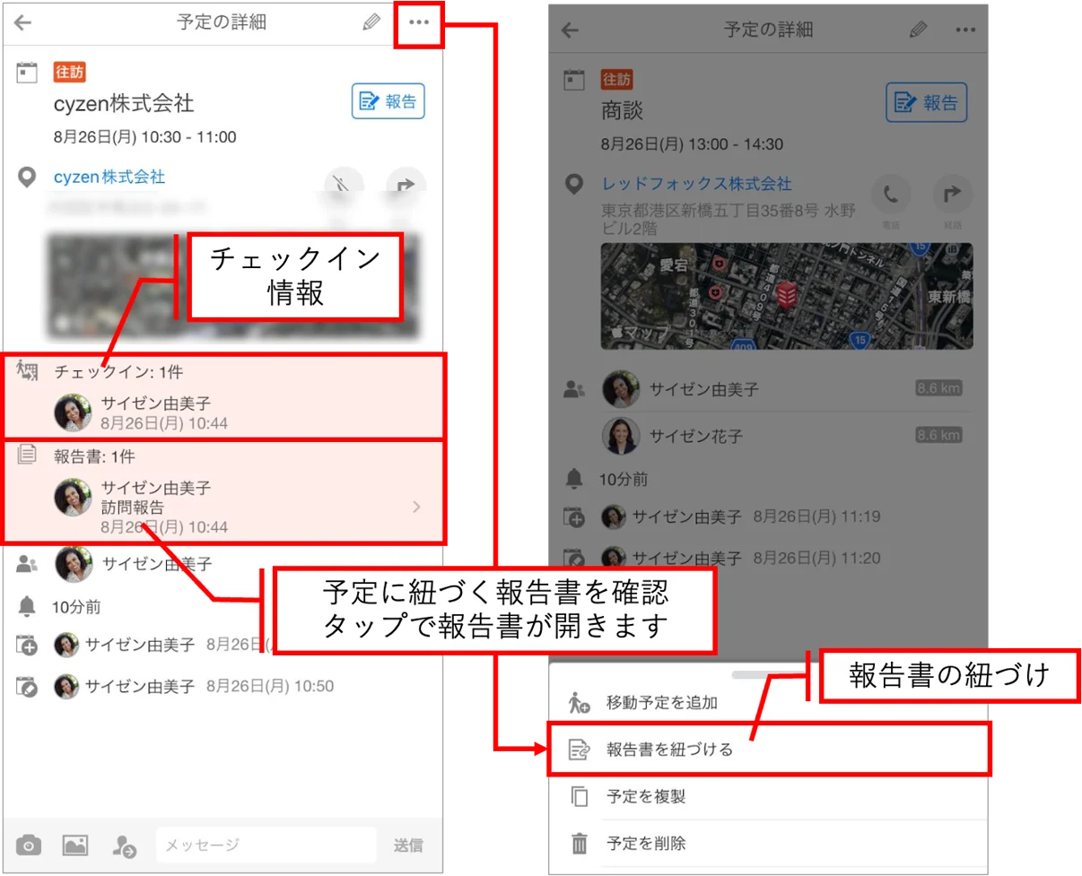Tap the person-share icon beside message field
Image resolution: width=1082 pixels, height=876 pixels.
pyautogui.click(x=124, y=845)
